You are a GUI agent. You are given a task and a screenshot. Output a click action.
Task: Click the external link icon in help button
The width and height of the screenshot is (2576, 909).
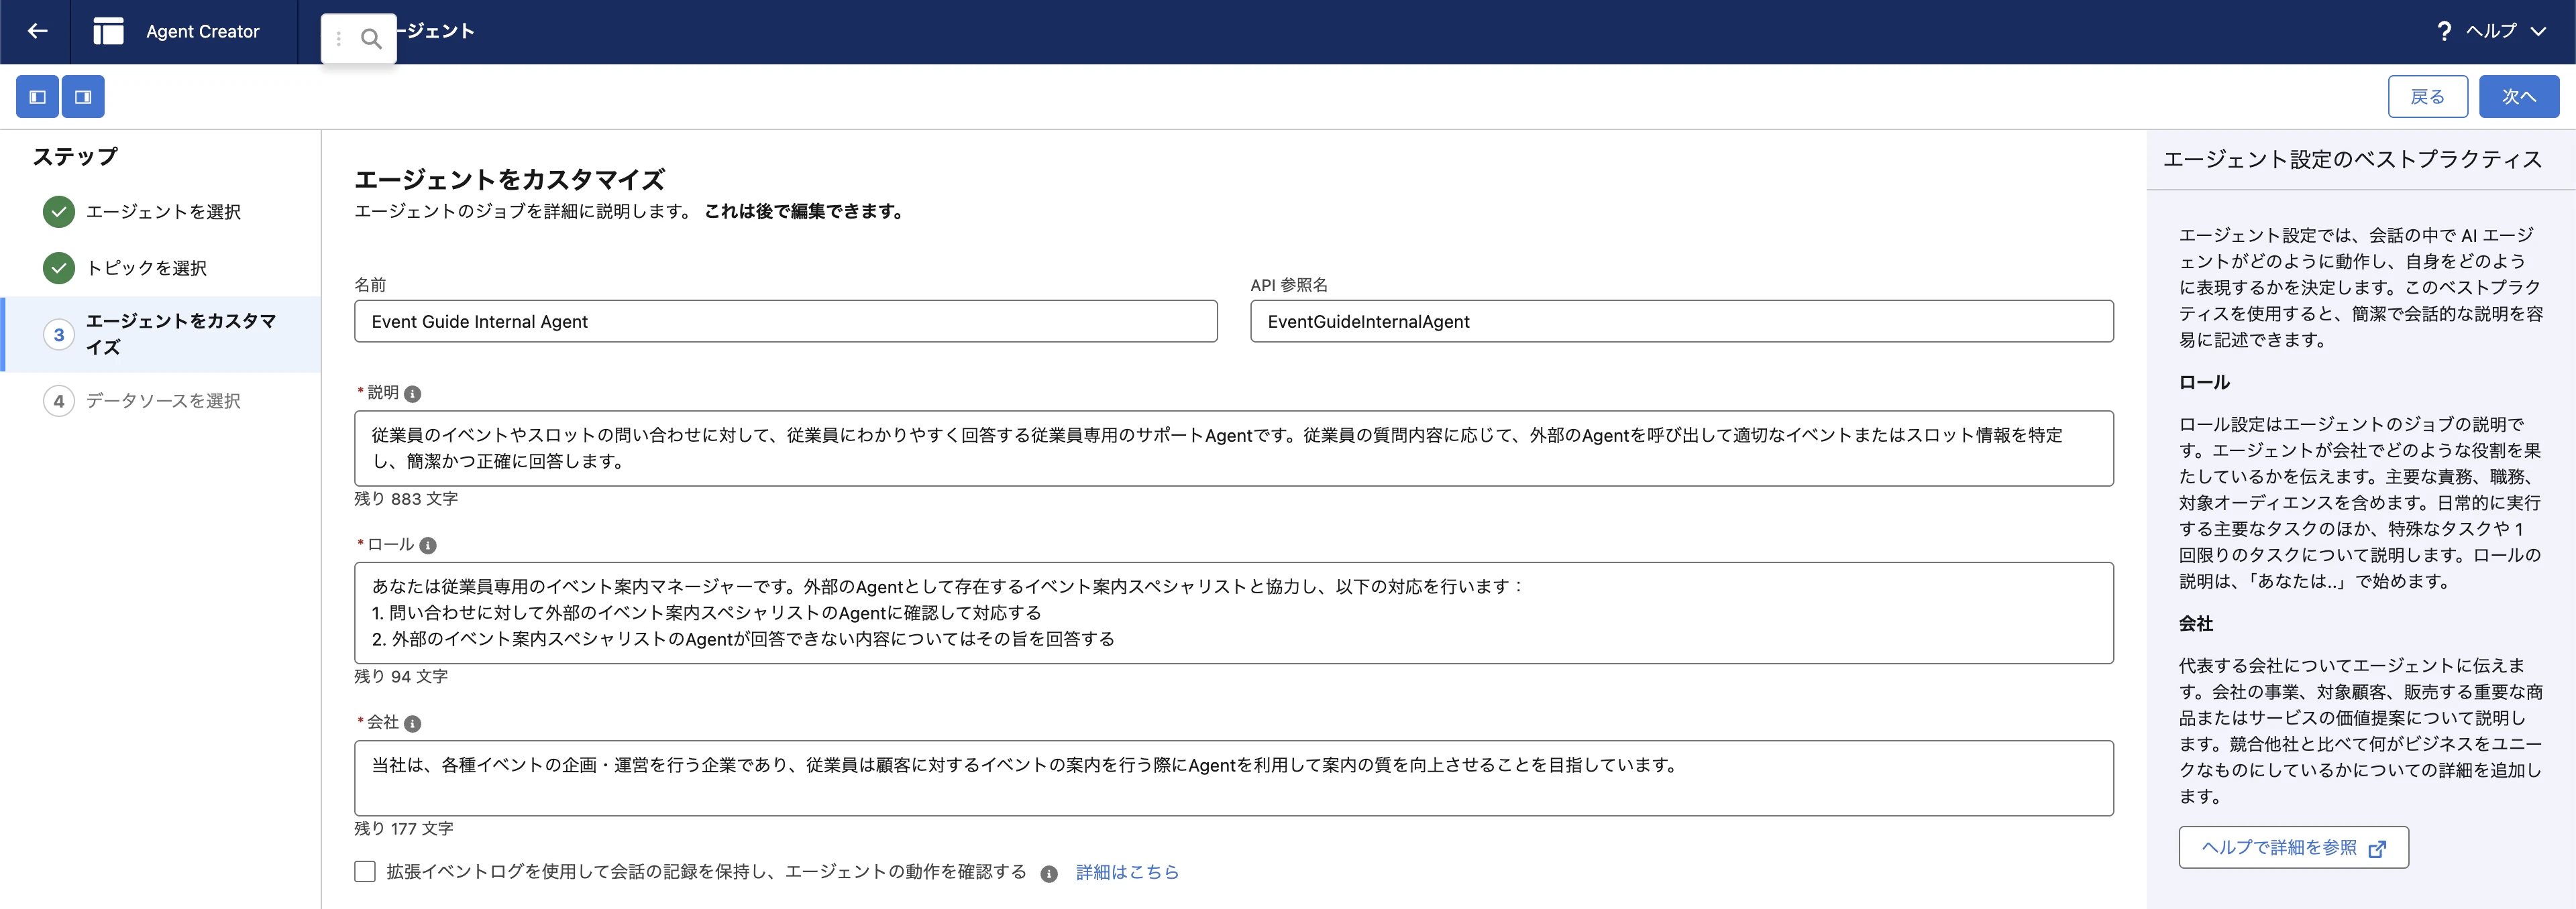click(x=2378, y=848)
